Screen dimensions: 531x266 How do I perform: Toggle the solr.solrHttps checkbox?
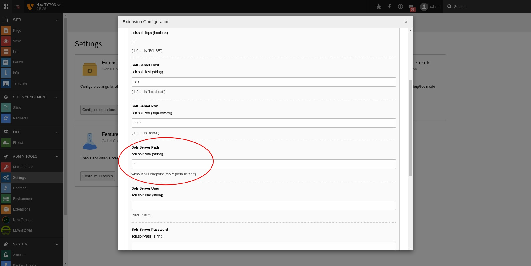click(x=133, y=42)
